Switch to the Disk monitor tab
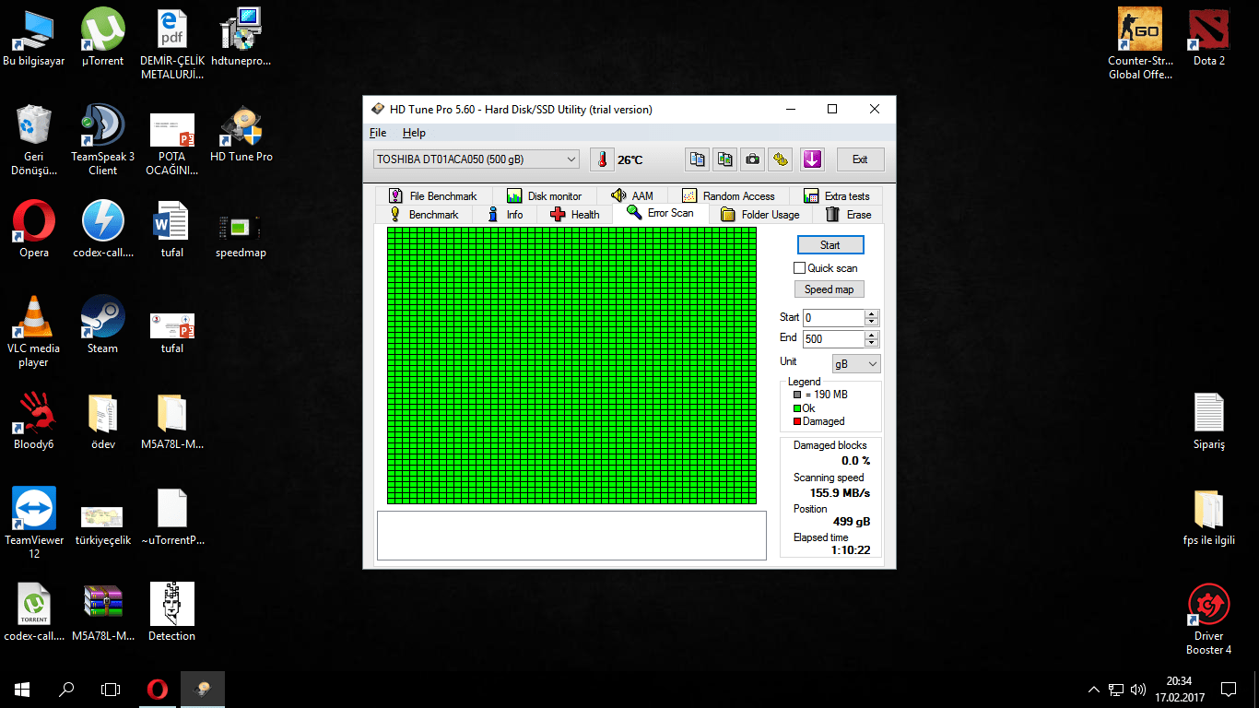 (545, 195)
